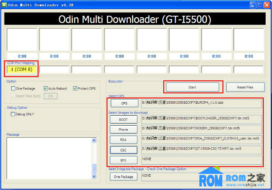
Task: Click the MODEM_I5508ZCKP7.tar.md5 path
Action: point(202,129)
